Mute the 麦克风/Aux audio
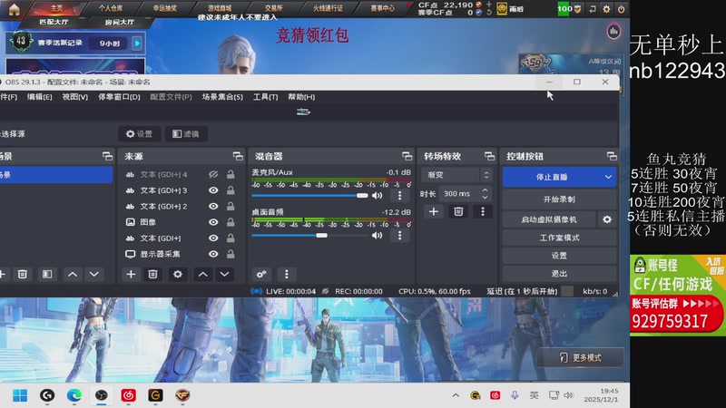Viewport: 726px width, 408px height. click(378, 195)
